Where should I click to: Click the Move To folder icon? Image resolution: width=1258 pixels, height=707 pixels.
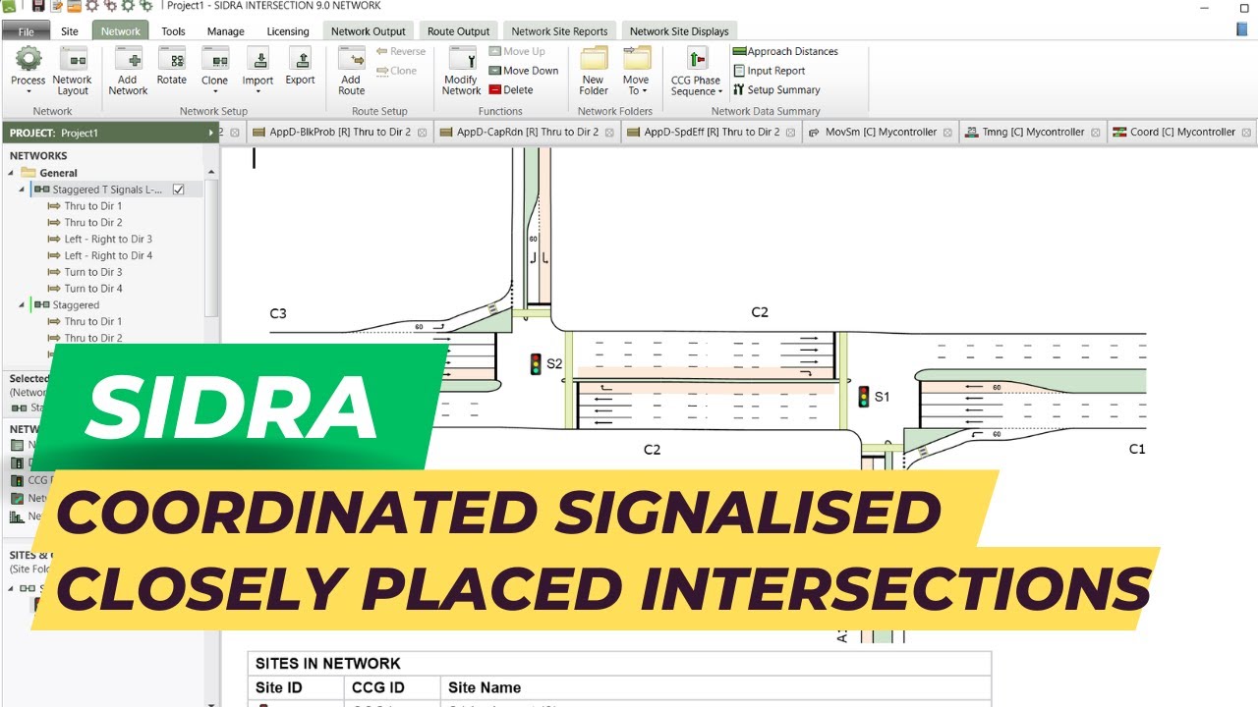(636, 59)
